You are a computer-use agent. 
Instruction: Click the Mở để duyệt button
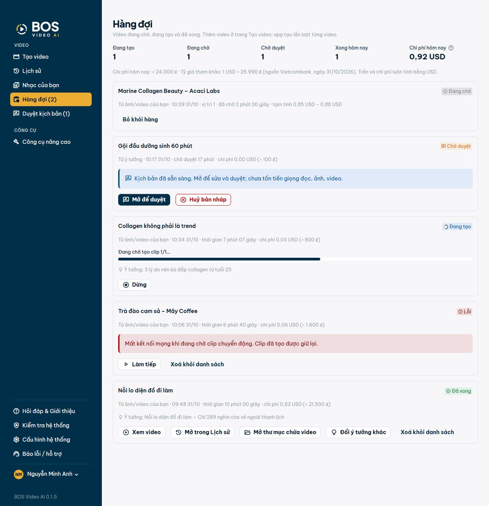144,199
